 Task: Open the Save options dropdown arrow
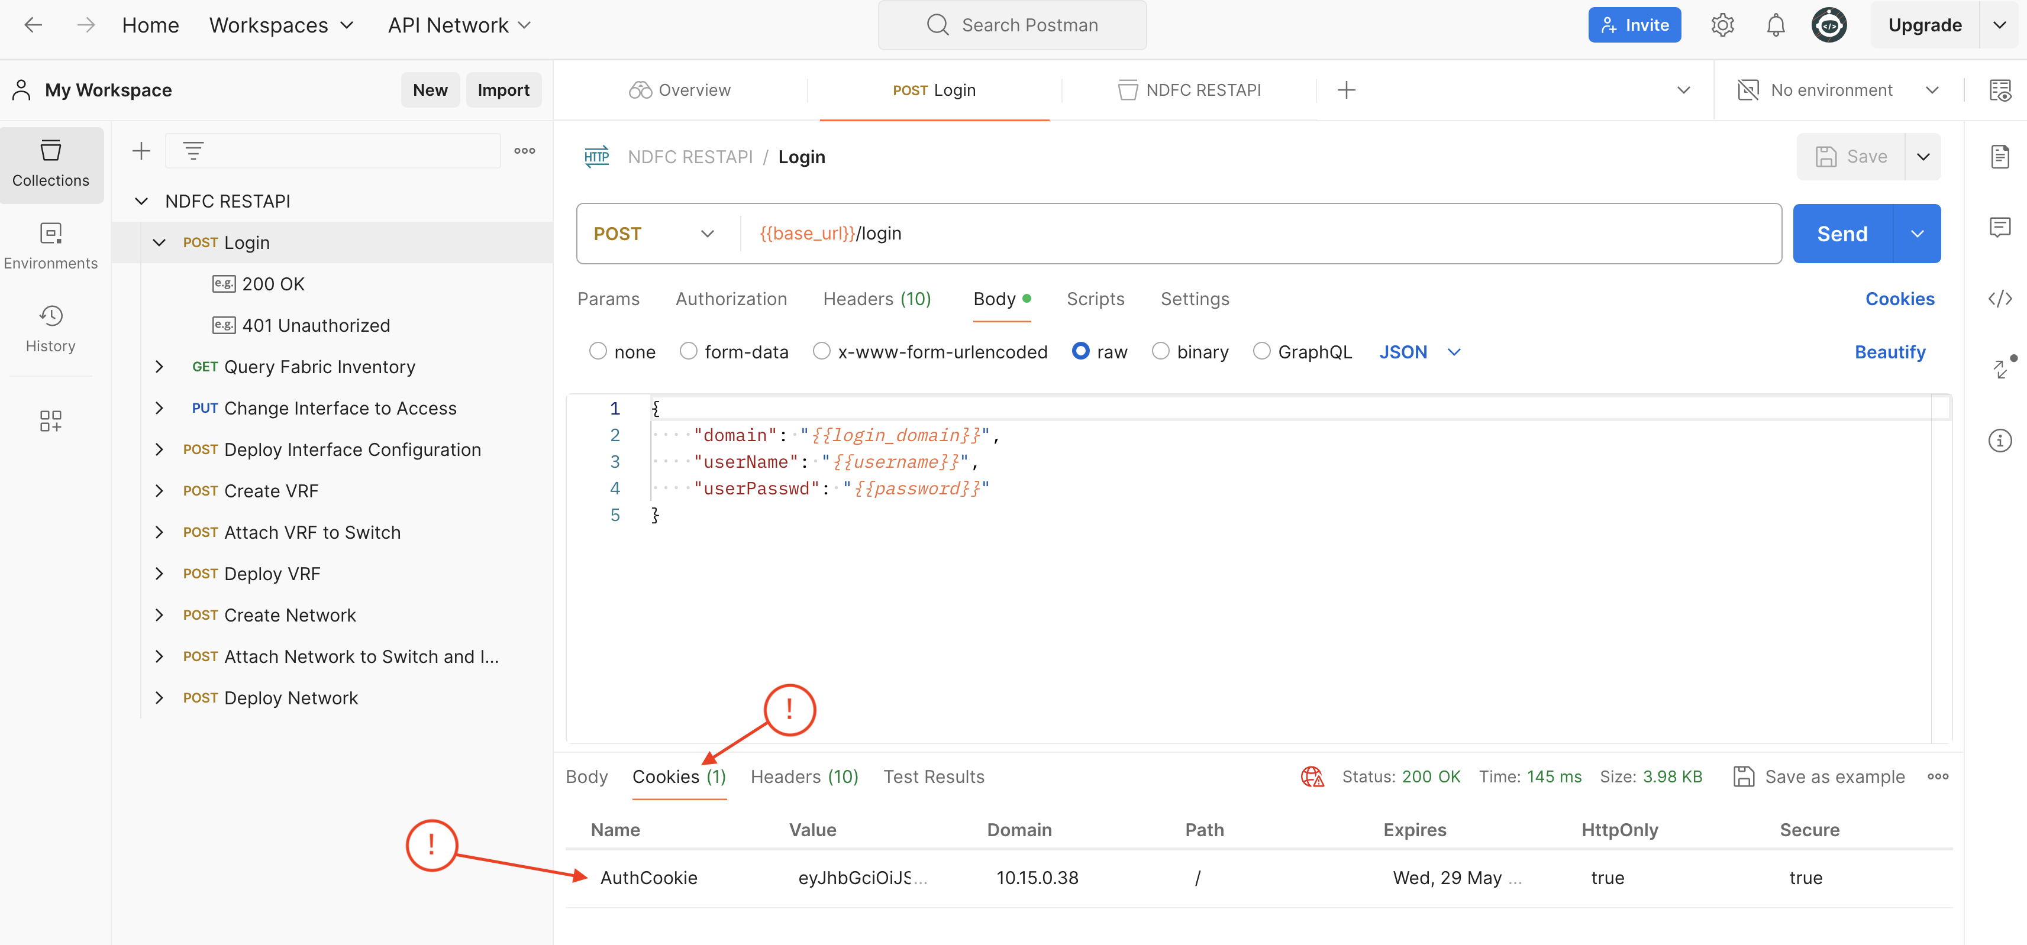(x=1922, y=157)
